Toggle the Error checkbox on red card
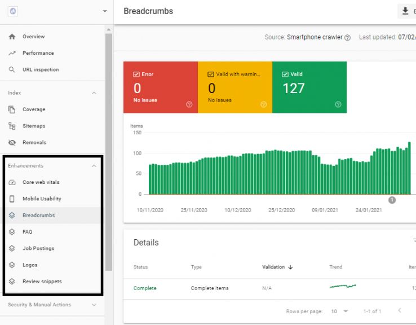 tap(136, 74)
